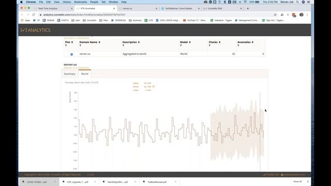
Task: Click the clock icon next to Actual value
Action: [x=154, y=86]
